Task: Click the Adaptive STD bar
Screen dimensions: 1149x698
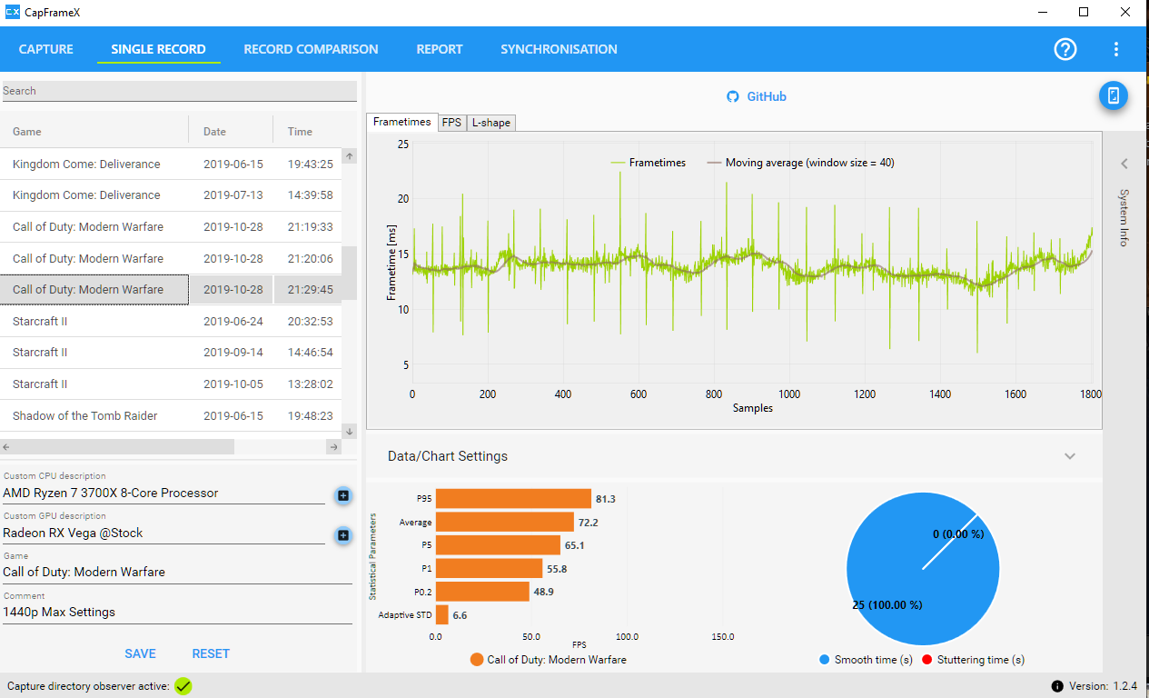Action: tap(442, 615)
